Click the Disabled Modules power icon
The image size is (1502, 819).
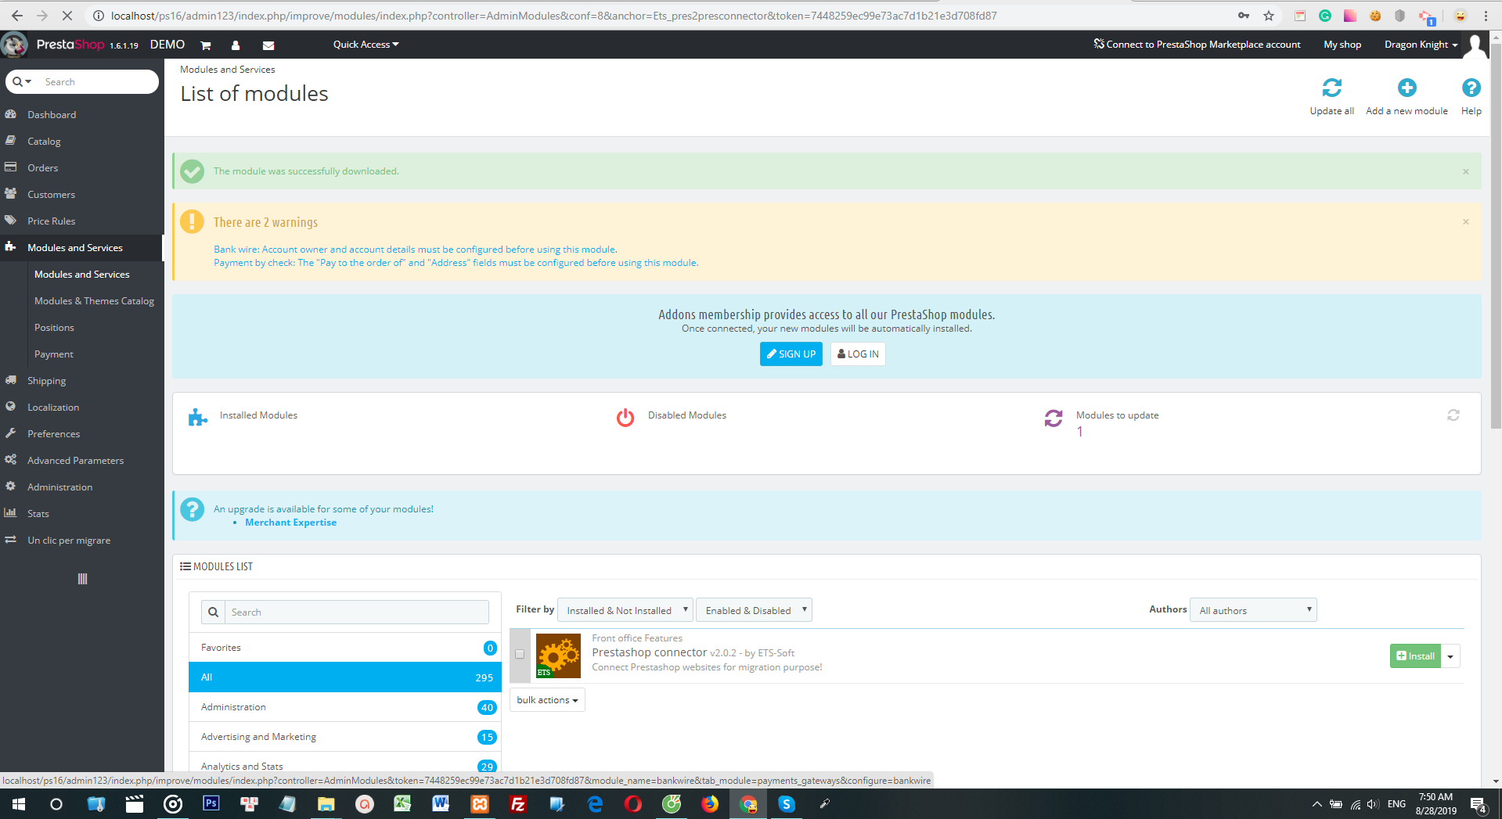[625, 418]
